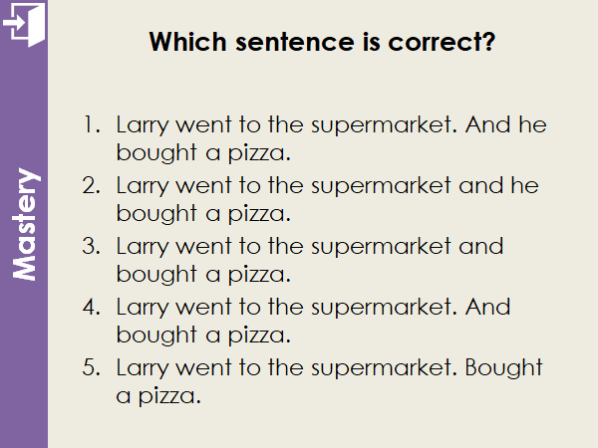The height and width of the screenshot is (448, 598).
Task: Click 'Larry' in the third sentence
Action: pyautogui.click(x=142, y=246)
